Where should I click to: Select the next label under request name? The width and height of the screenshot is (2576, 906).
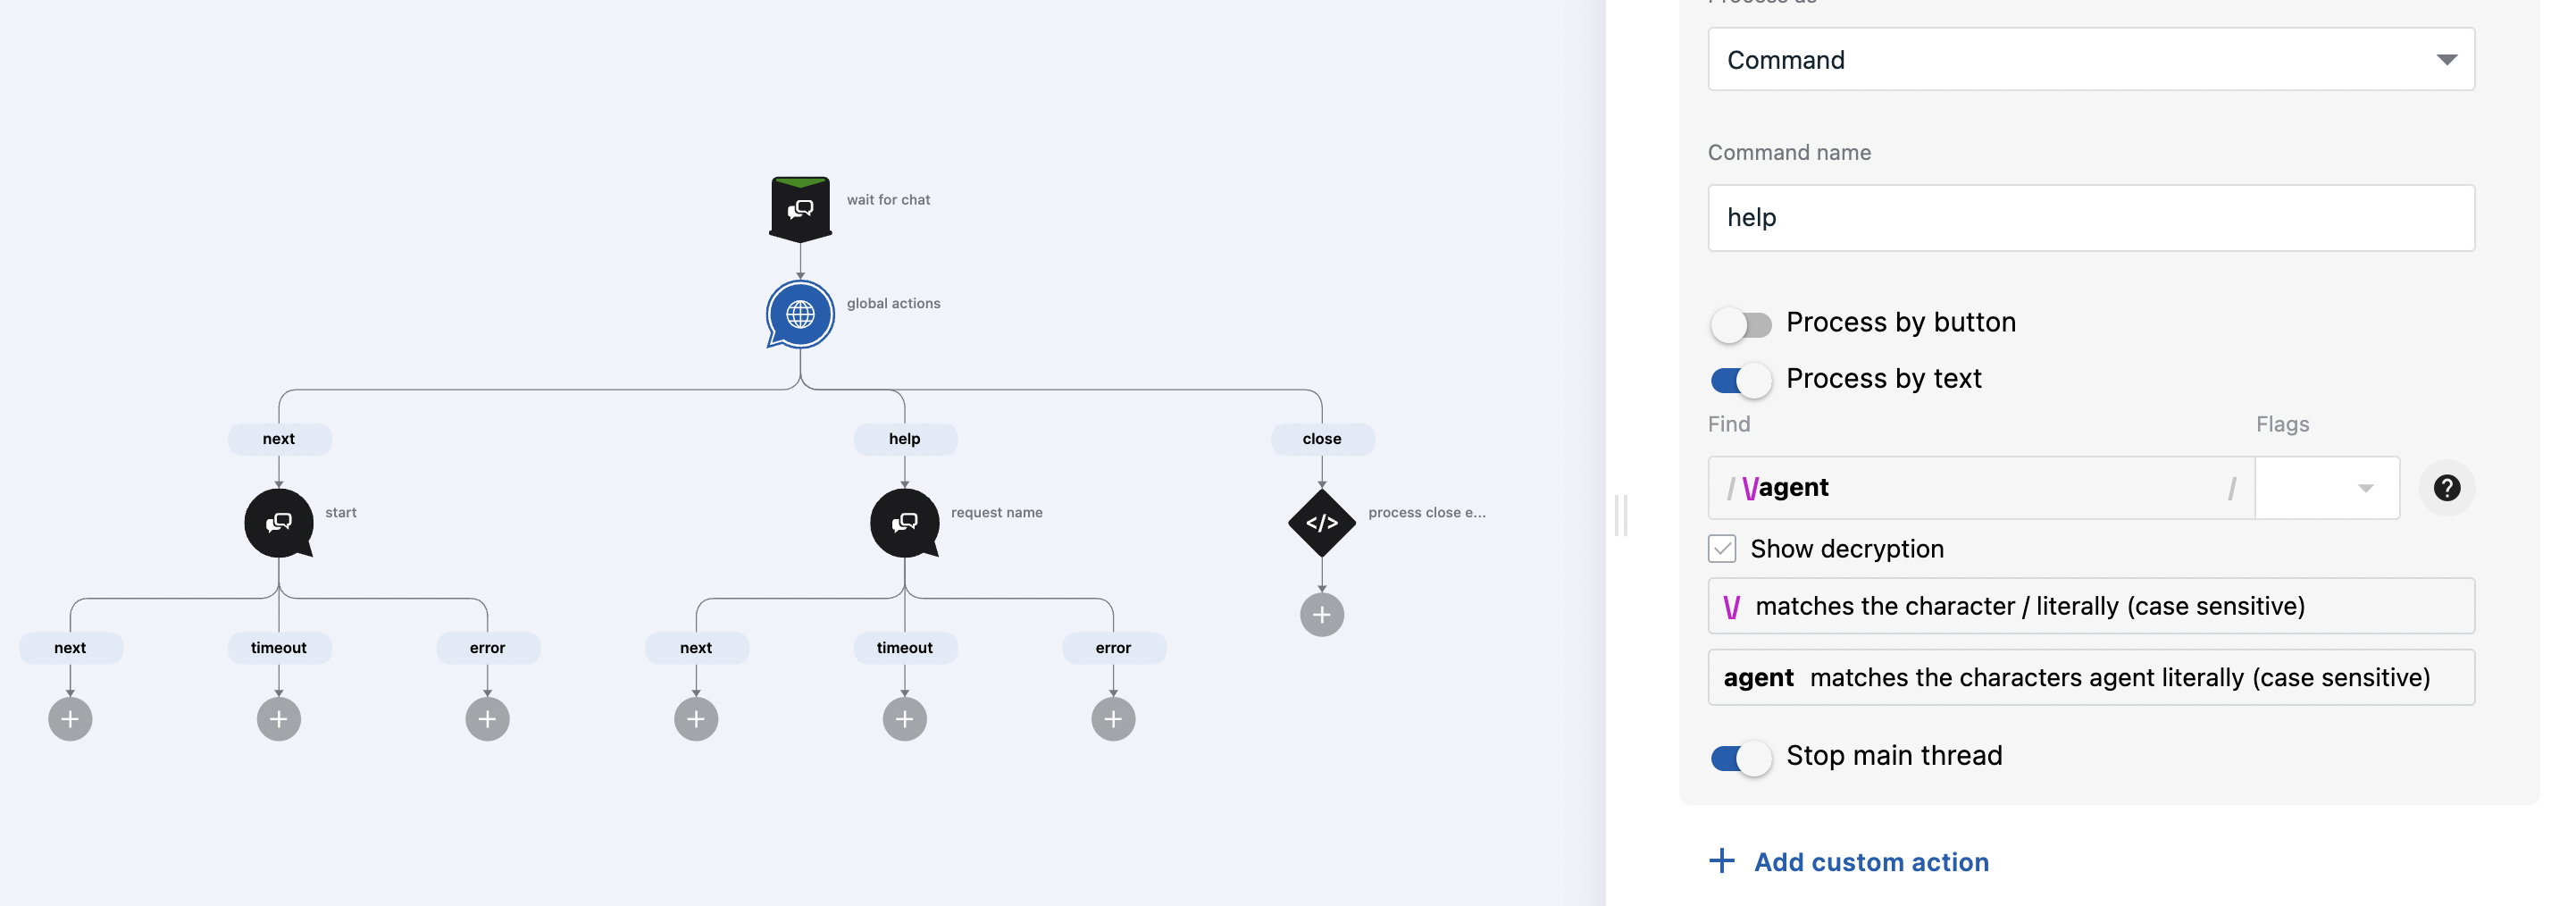[696, 648]
